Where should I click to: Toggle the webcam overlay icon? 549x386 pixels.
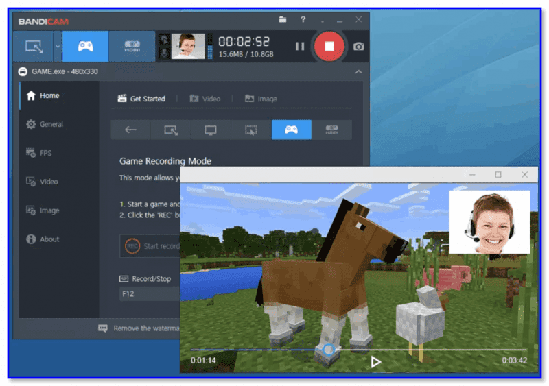[x=164, y=40]
